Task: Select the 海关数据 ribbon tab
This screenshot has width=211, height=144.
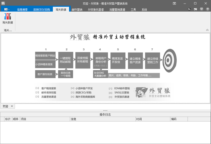Action: 61,10
